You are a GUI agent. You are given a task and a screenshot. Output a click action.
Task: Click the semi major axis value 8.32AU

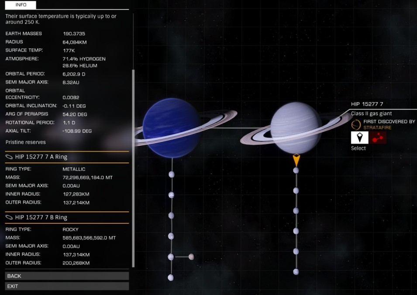point(71,82)
